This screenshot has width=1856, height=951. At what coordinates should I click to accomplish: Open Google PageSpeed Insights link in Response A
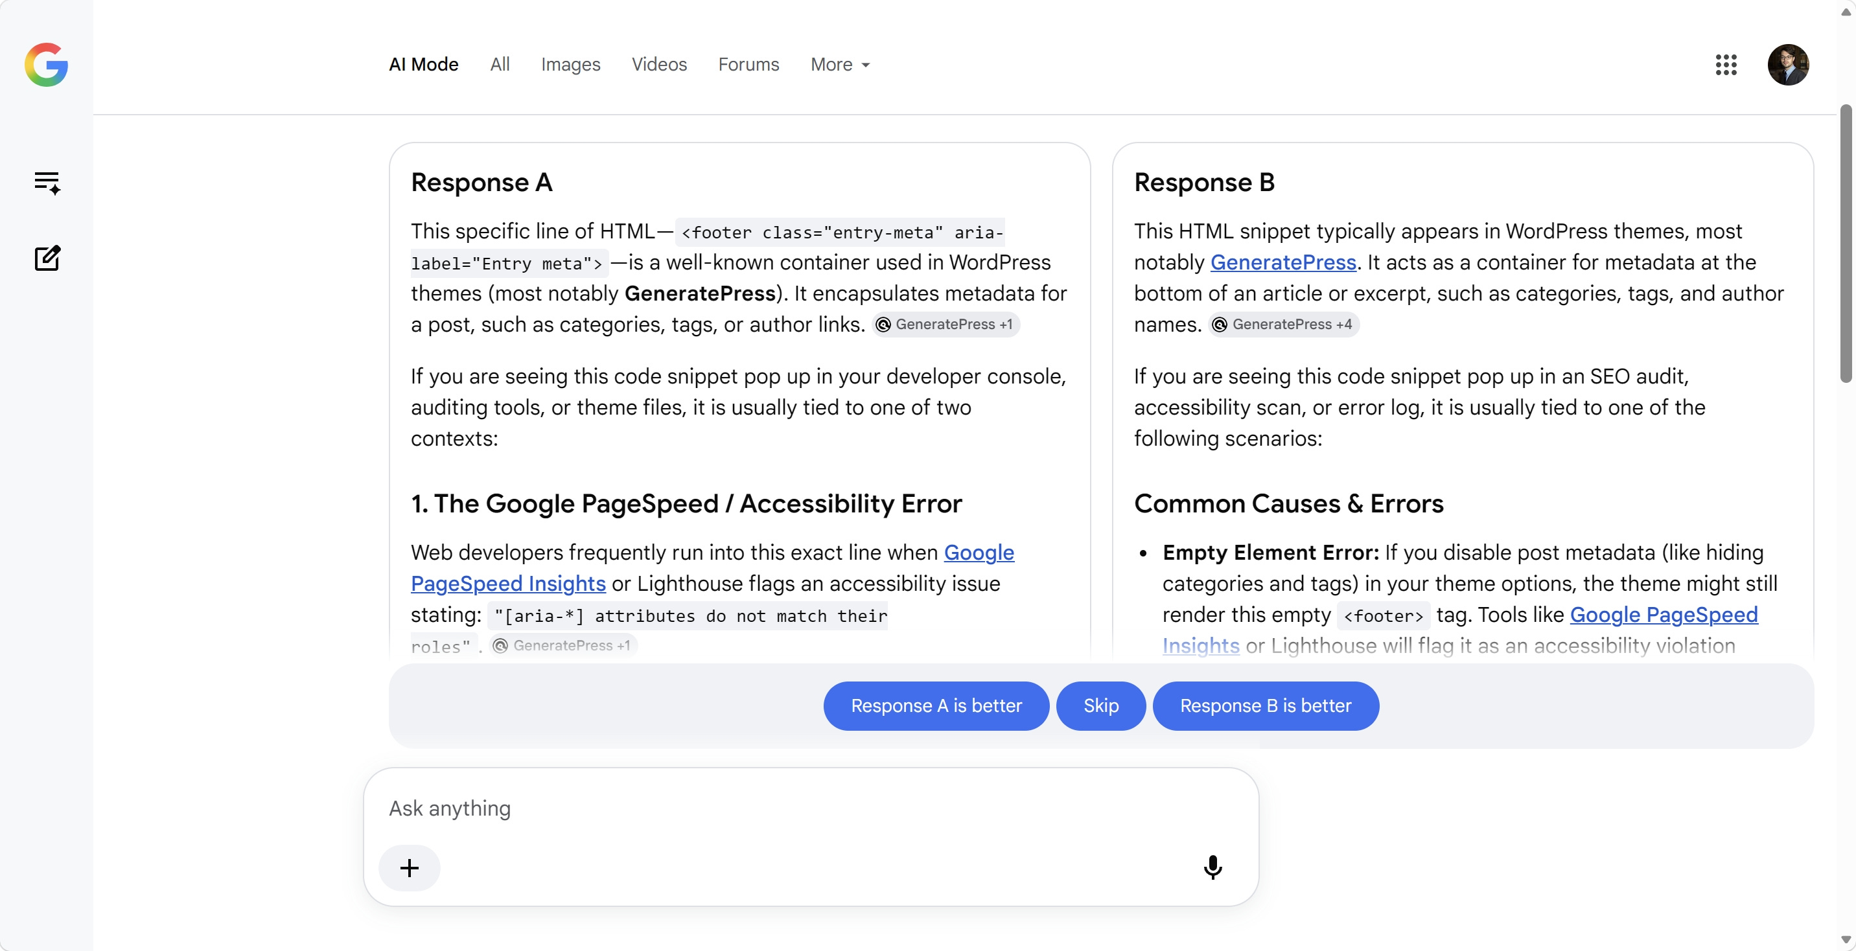[508, 583]
